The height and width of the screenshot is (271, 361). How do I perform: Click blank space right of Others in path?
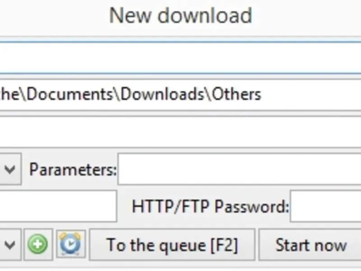click(311, 94)
